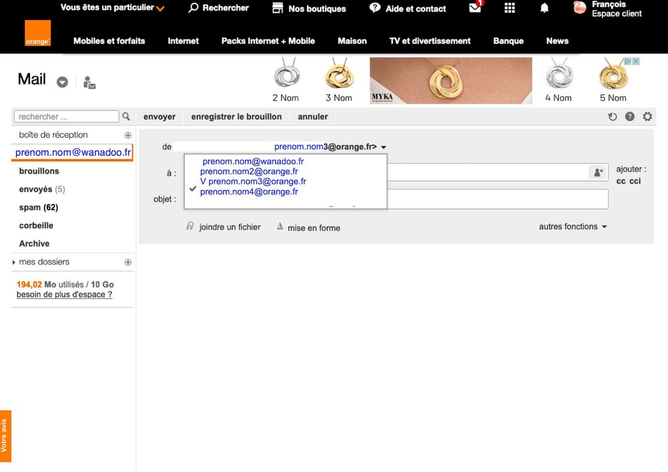
Task: Open the autres fonctions dropdown
Action: 572,227
